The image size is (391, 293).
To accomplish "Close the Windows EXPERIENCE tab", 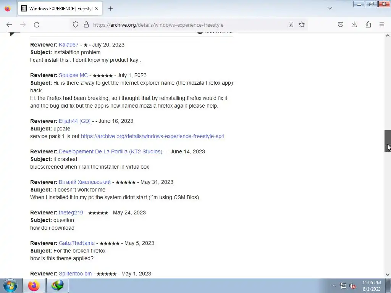I will click(x=96, y=8).
